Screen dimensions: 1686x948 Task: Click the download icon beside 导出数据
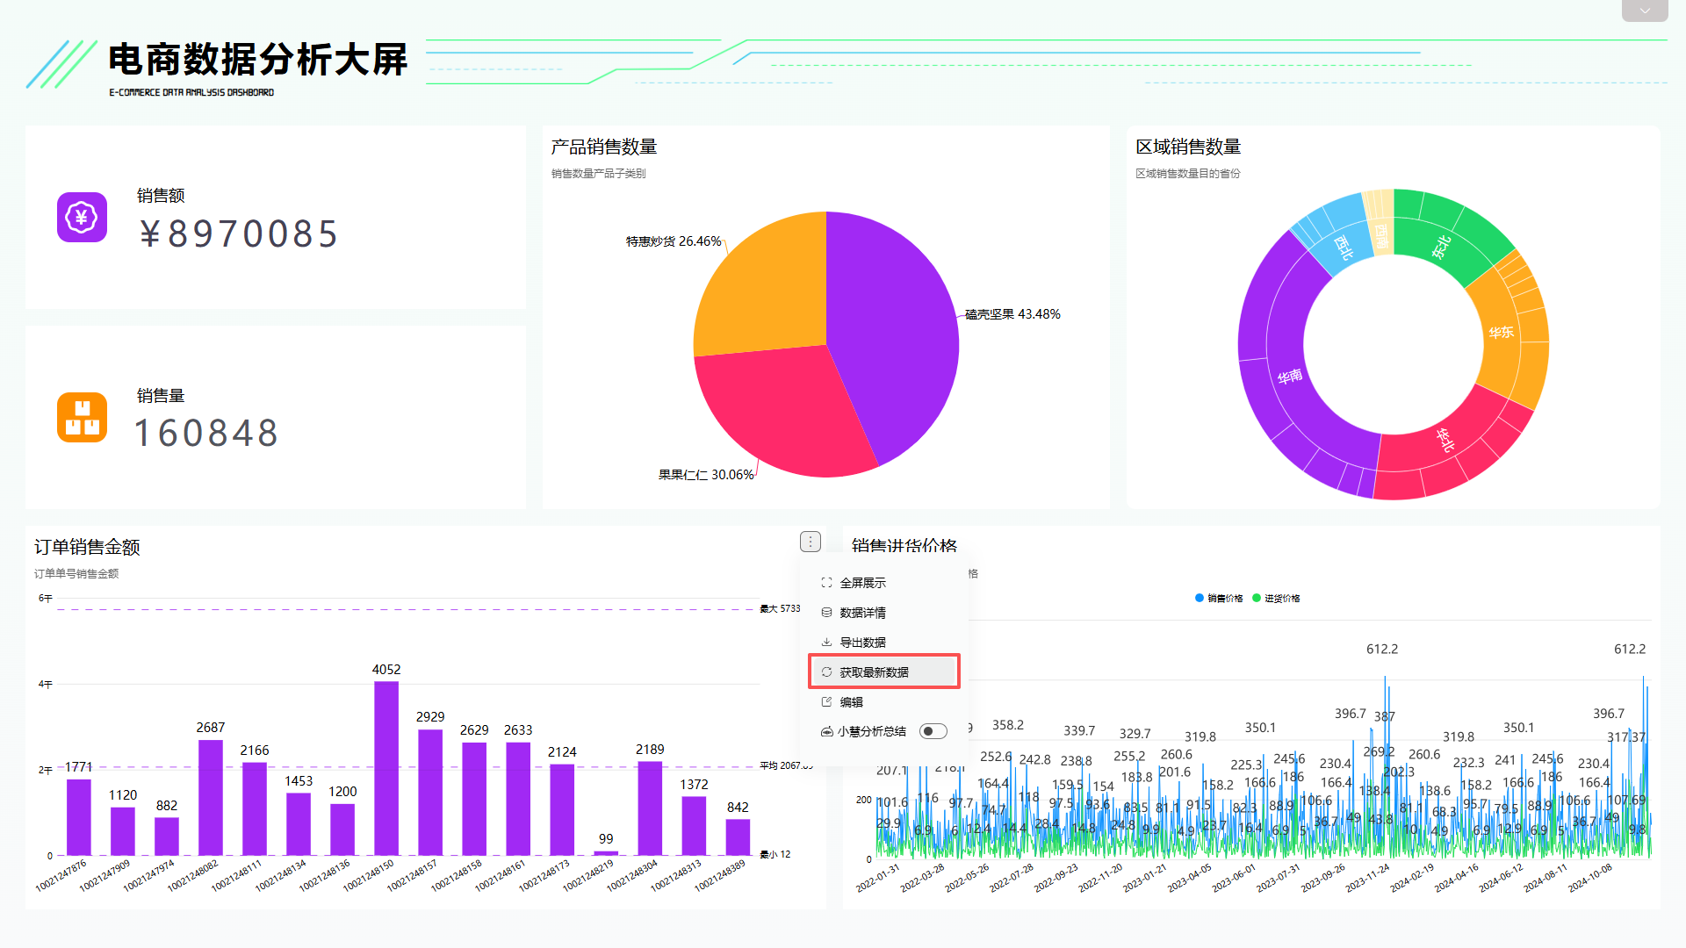point(826,642)
